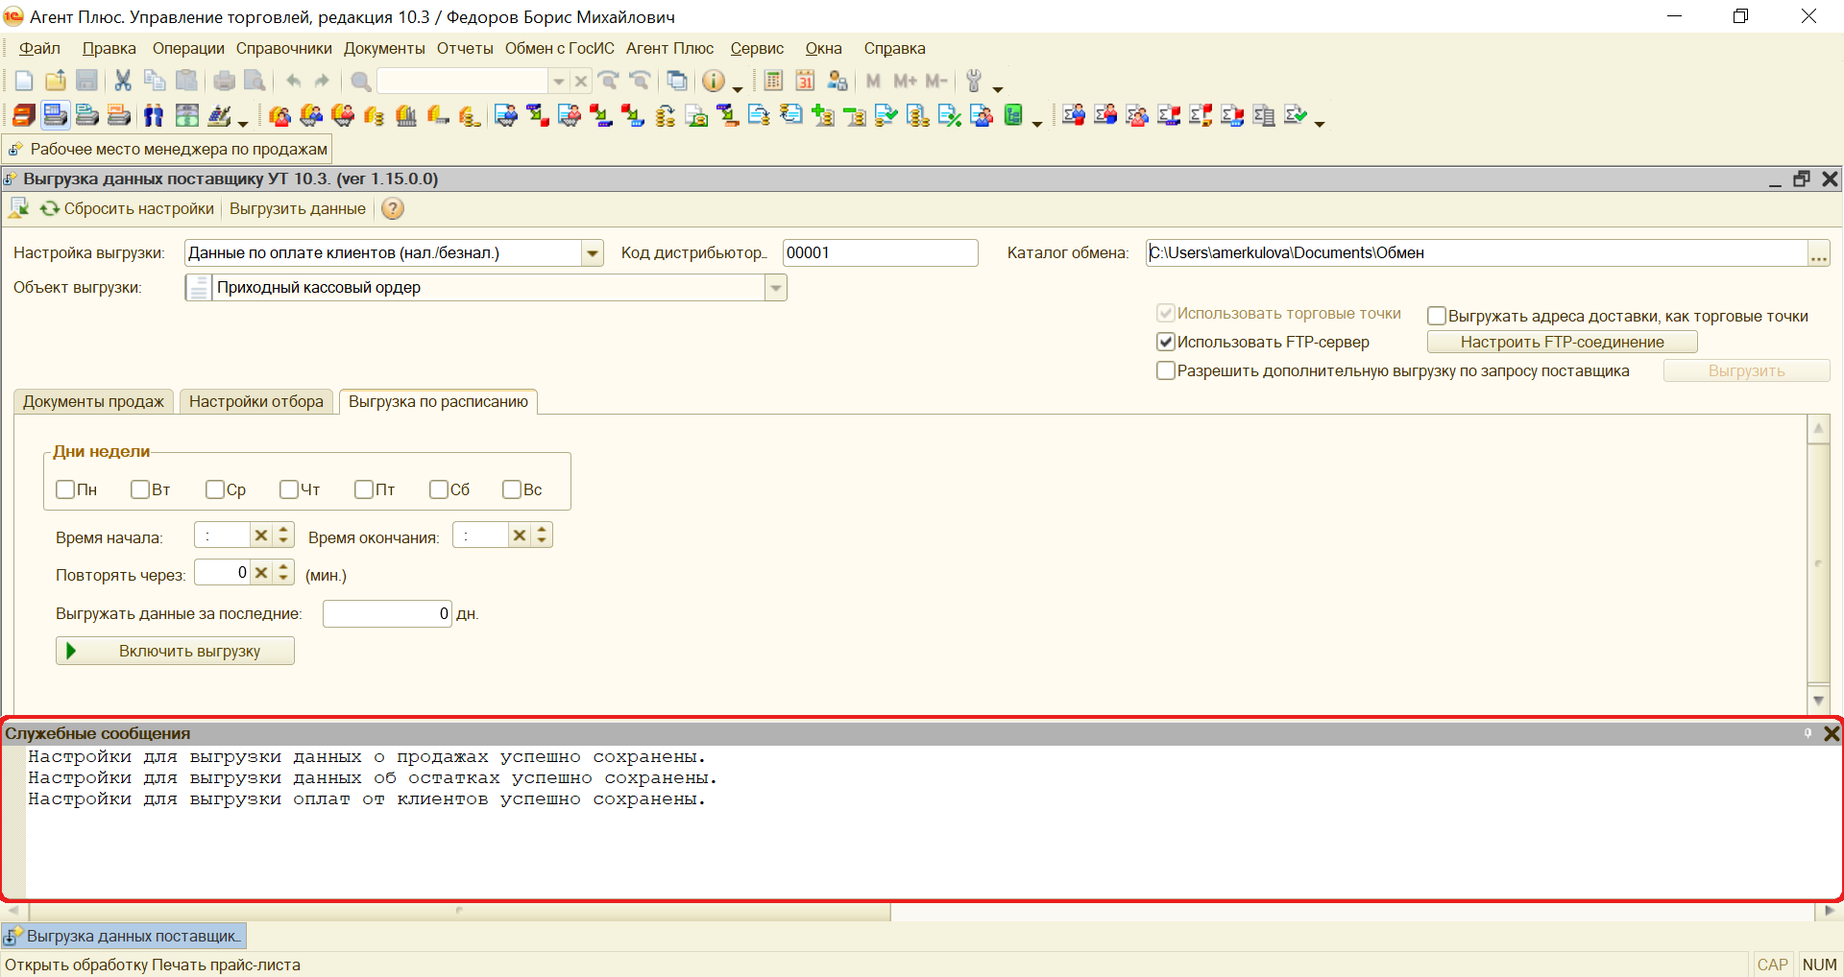The height and width of the screenshot is (977, 1844).
Task: Open the Каталог обмена browse ellipsis button
Action: 1818,253
